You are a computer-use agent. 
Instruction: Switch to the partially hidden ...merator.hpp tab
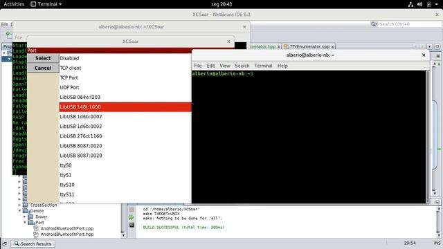coord(263,46)
